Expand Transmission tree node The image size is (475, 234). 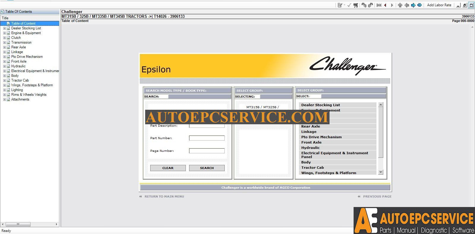[x=4, y=42]
